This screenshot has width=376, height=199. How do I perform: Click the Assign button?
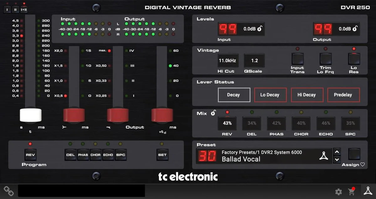[354, 154]
